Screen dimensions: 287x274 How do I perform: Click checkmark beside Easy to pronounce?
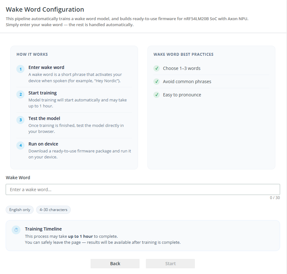pyautogui.click(x=157, y=94)
